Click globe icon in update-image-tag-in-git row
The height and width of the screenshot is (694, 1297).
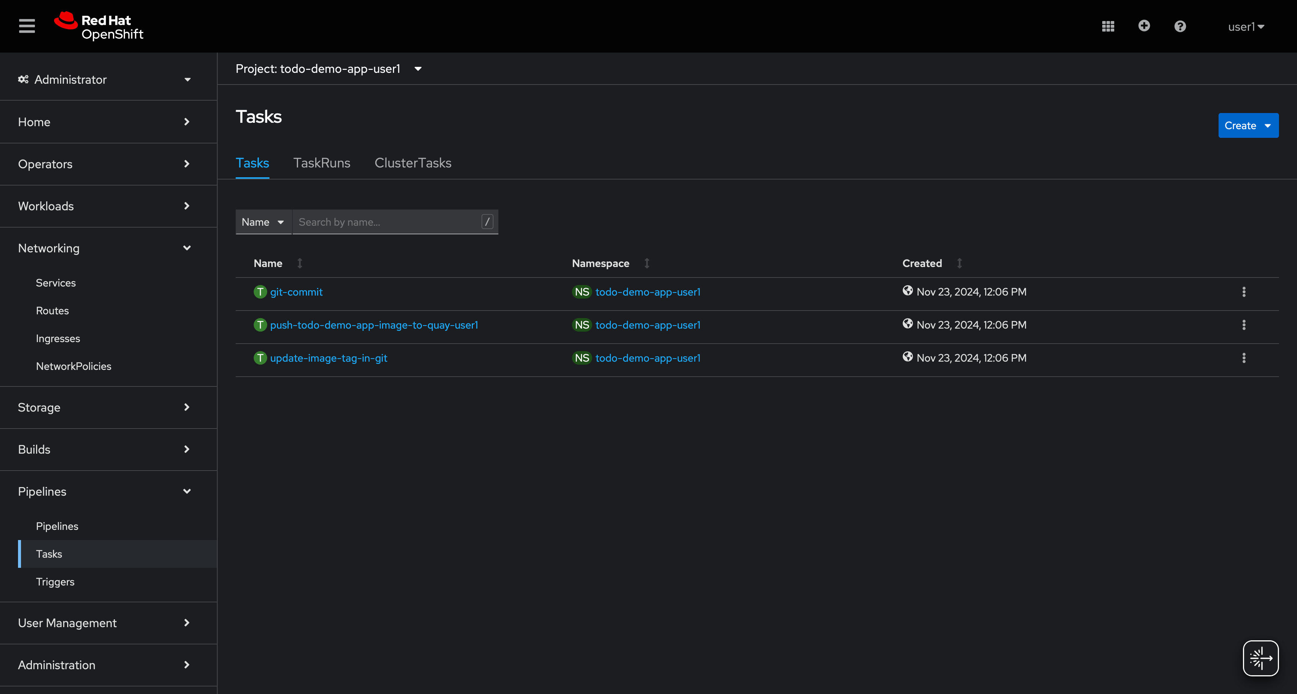[907, 356]
